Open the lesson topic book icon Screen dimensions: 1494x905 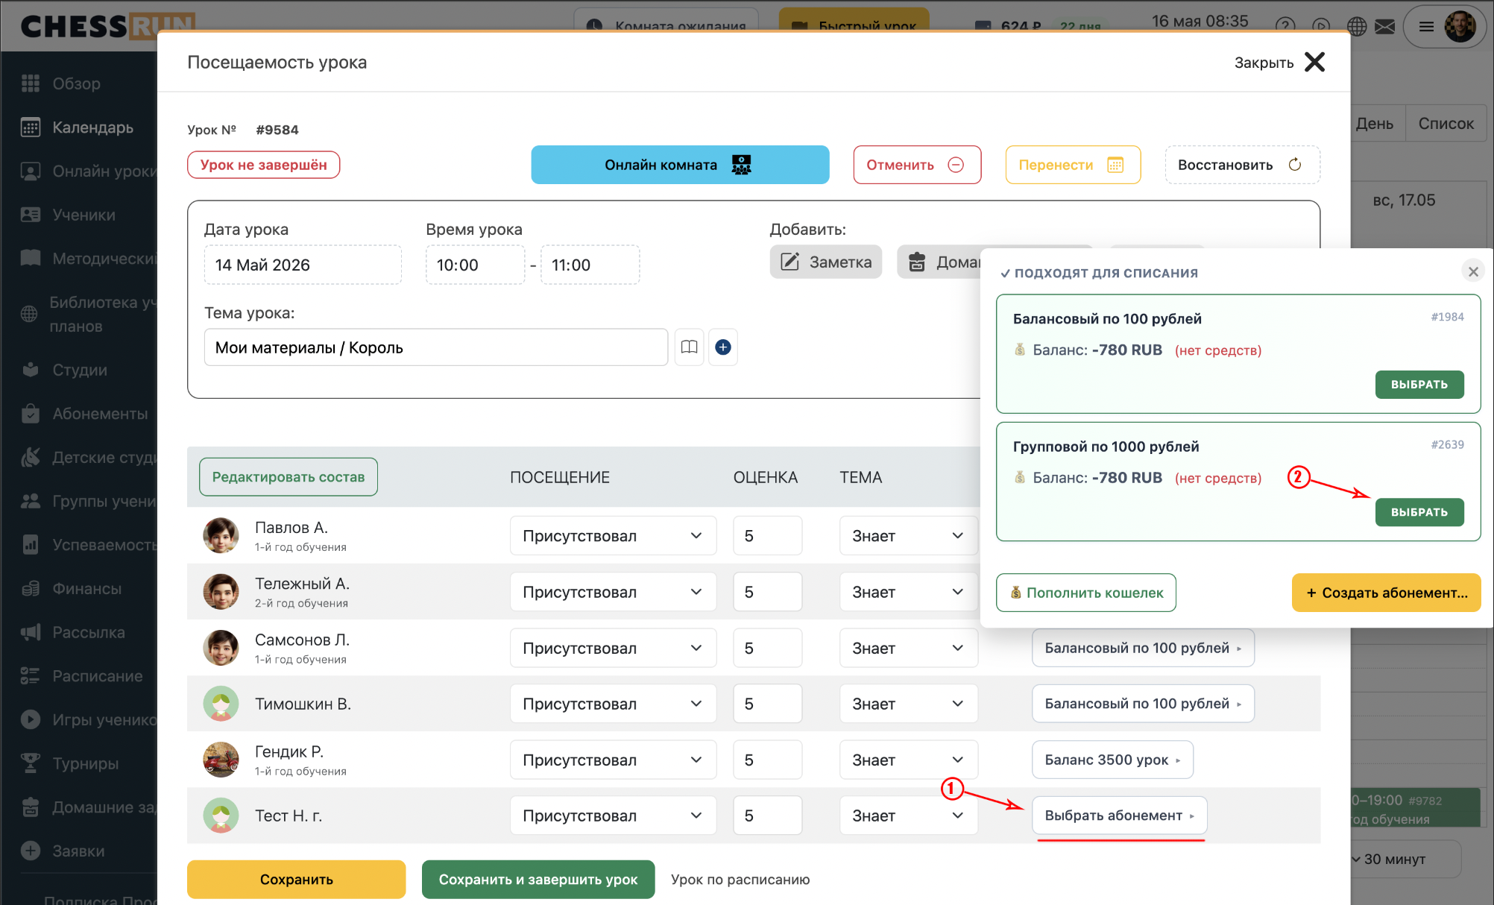coord(689,347)
